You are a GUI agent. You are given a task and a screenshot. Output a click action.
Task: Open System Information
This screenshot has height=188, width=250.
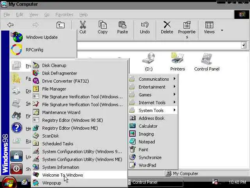[80, 167]
